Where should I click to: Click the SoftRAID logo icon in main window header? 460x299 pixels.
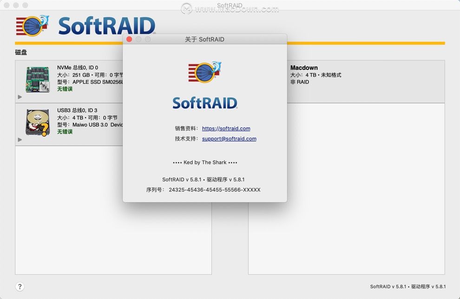(32, 26)
